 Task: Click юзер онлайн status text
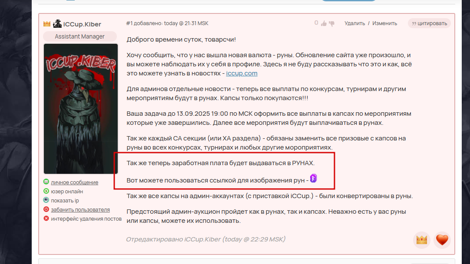[67, 191]
